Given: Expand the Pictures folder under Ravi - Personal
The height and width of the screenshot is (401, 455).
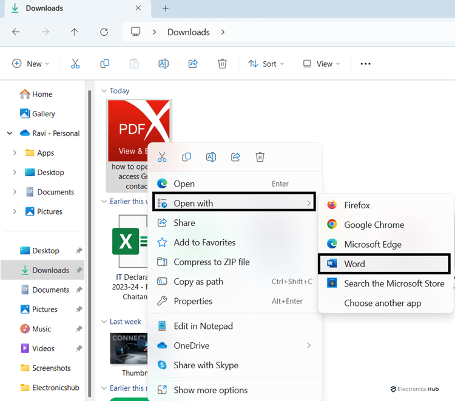Looking at the screenshot, I should (x=15, y=211).
